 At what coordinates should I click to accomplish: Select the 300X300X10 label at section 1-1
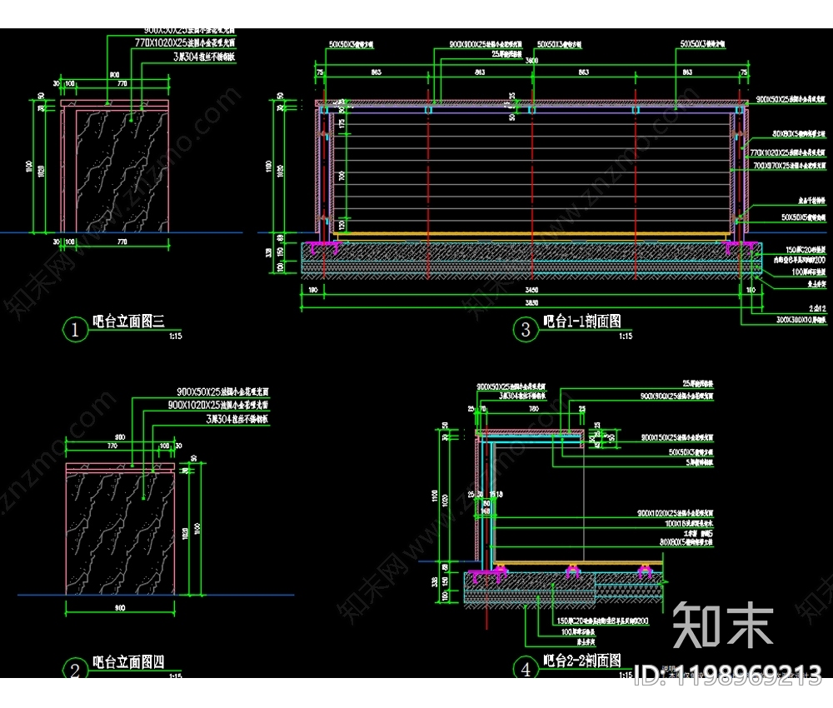801,321
